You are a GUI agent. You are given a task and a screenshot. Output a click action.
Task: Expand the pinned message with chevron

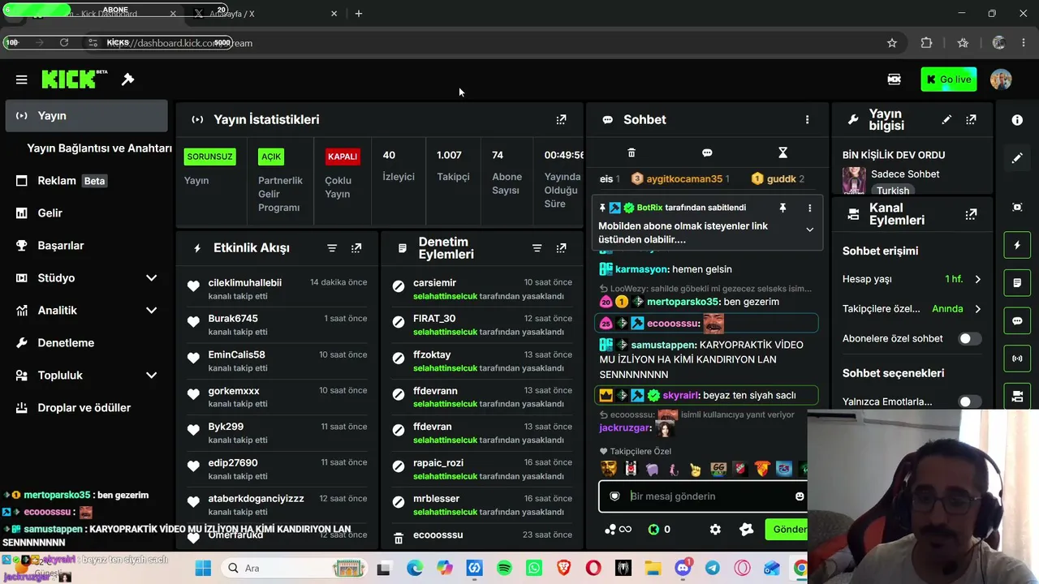809,230
